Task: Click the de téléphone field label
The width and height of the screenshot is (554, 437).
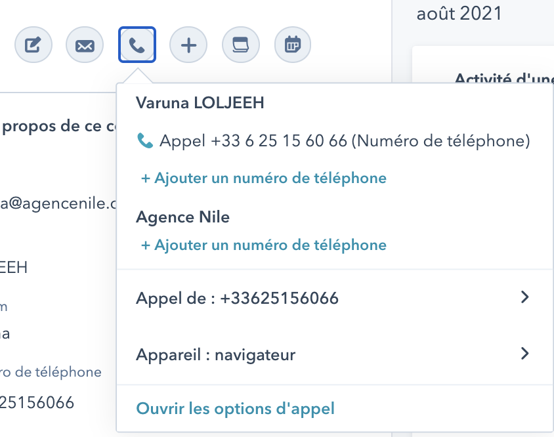Action: pos(51,372)
